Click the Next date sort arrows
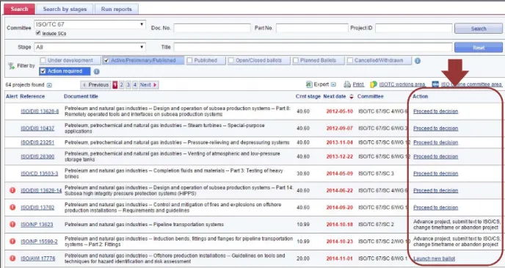This screenshot has width=505, height=268. point(352,96)
